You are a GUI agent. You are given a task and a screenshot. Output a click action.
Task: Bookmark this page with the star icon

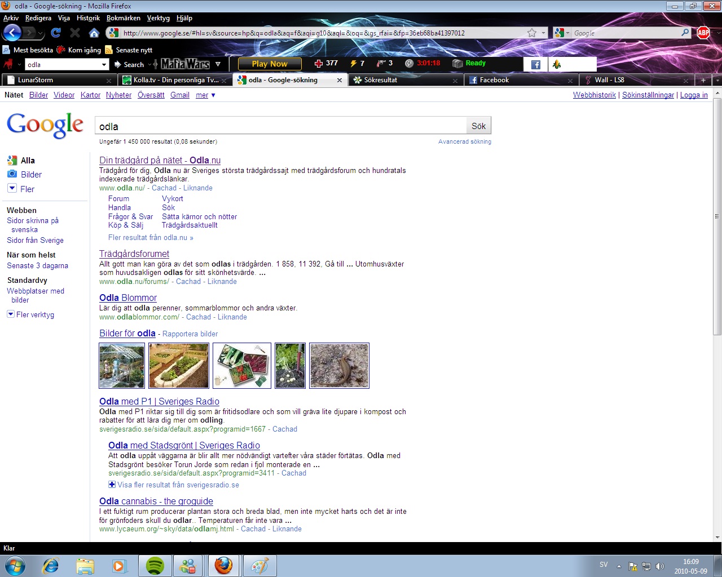[532, 33]
